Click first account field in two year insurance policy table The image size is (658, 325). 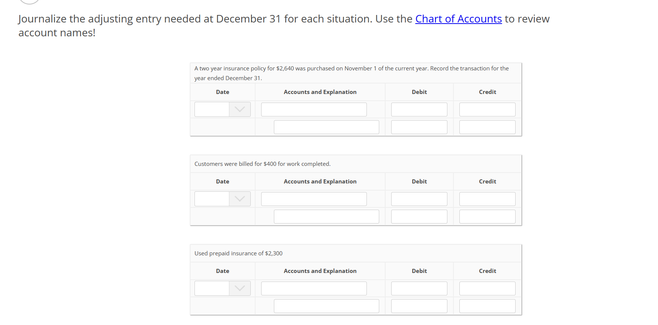pos(314,109)
